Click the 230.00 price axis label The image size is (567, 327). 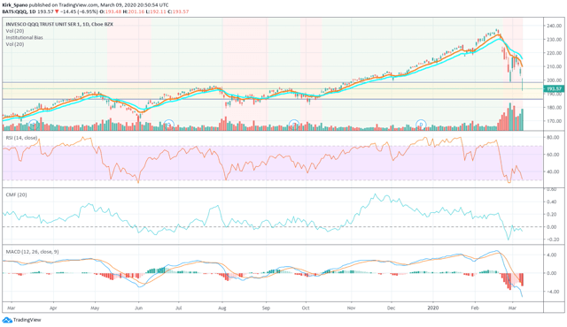point(554,40)
